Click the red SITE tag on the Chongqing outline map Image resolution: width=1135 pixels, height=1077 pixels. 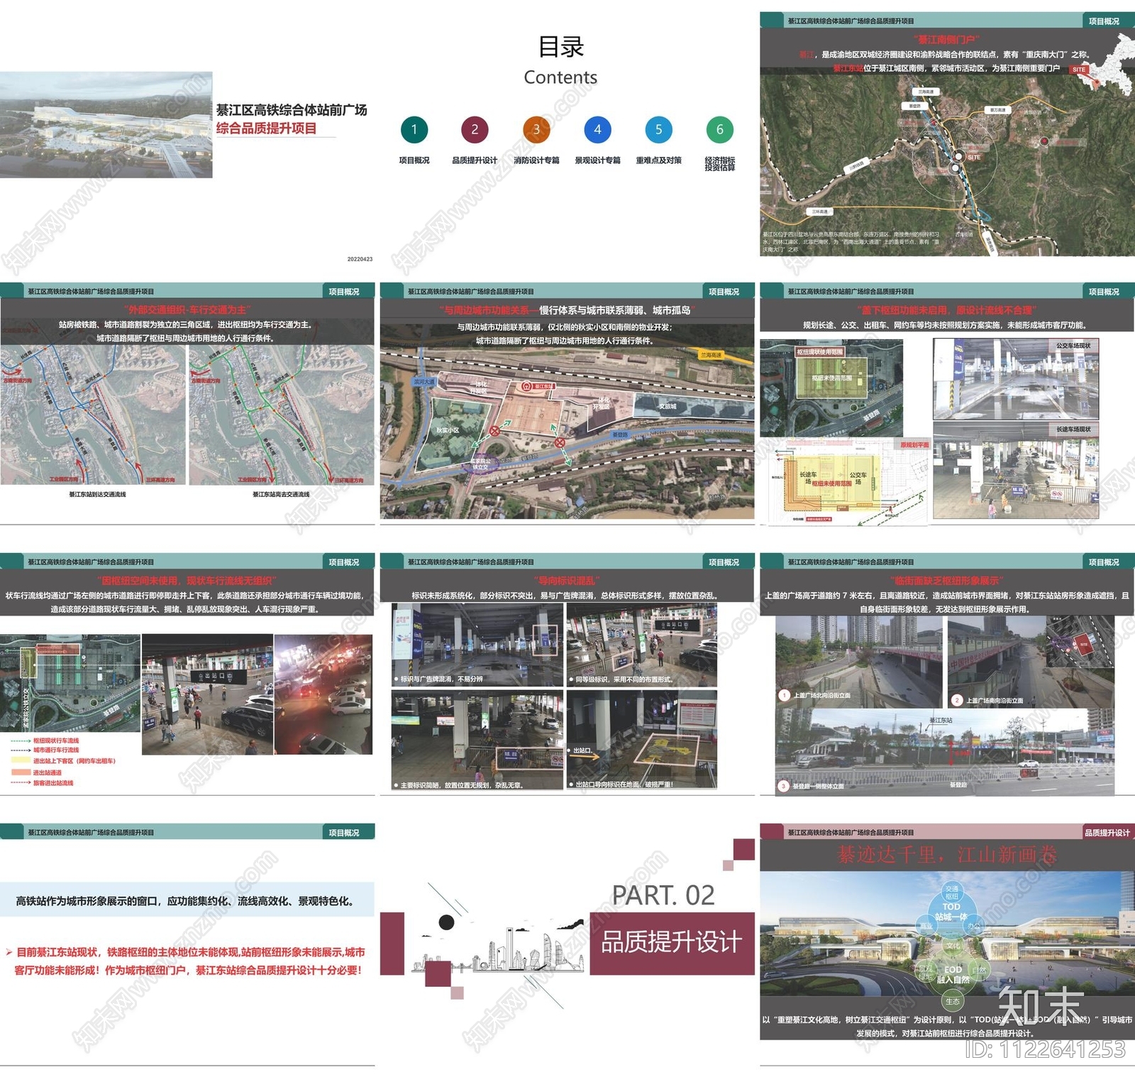pyautogui.click(x=1079, y=70)
